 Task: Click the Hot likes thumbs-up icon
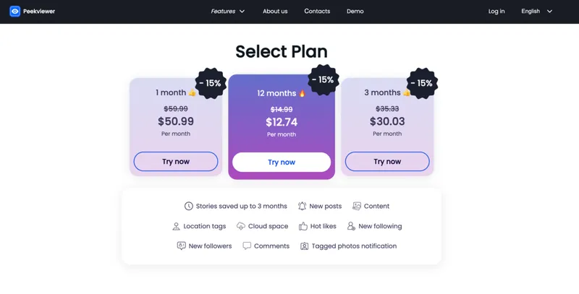(x=303, y=226)
